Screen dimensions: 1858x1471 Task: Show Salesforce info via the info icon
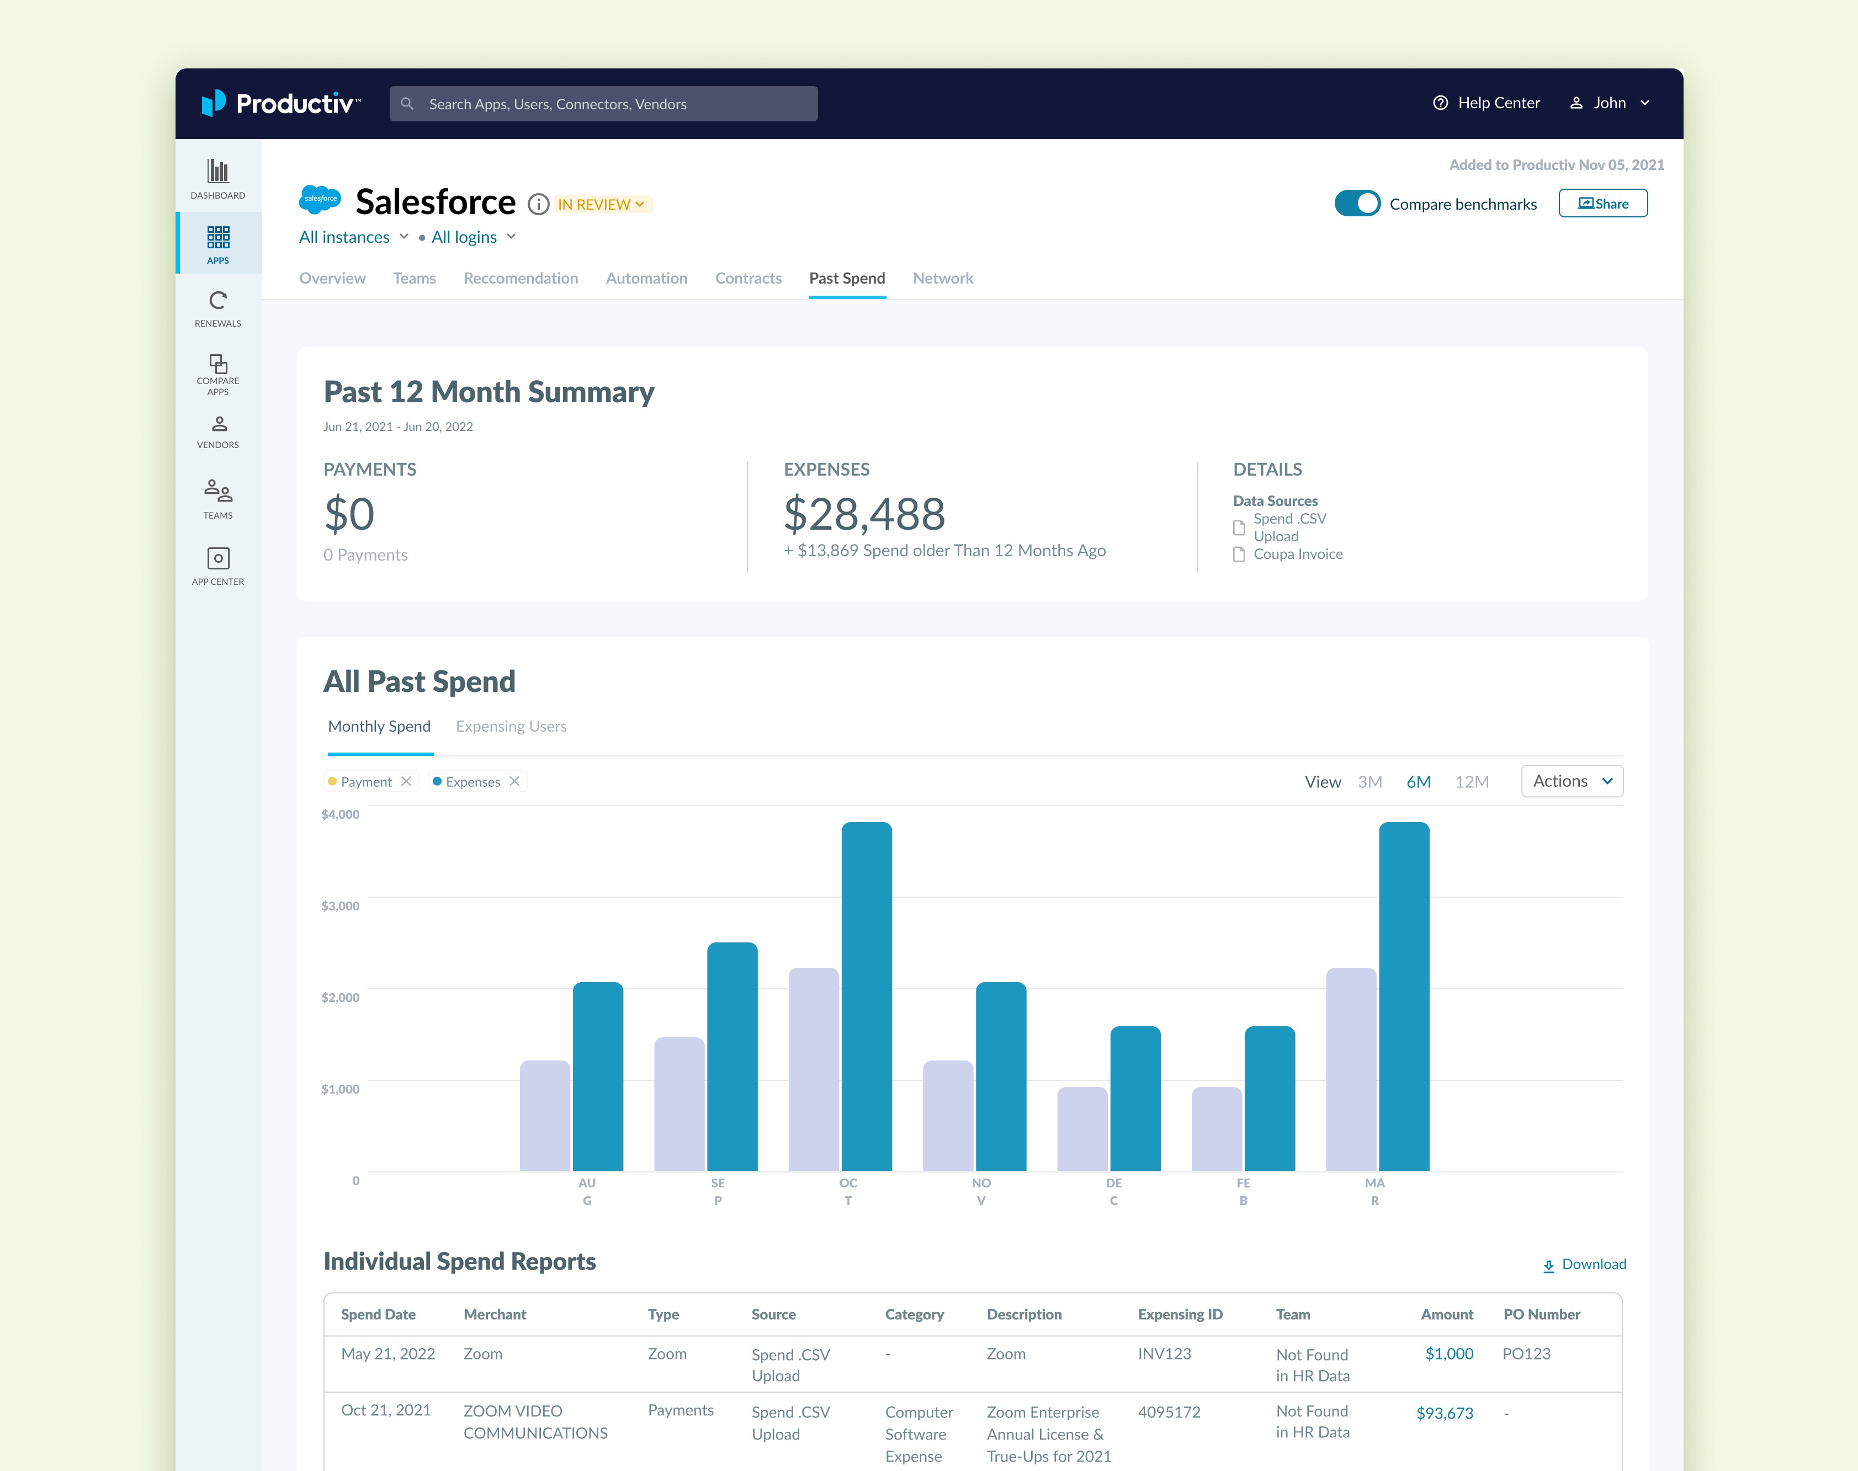point(538,204)
